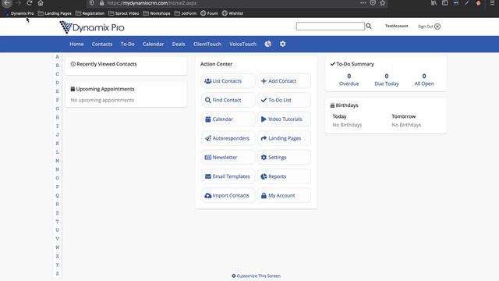
Task: Open the Fount bookmark
Action: click(209, 13)
